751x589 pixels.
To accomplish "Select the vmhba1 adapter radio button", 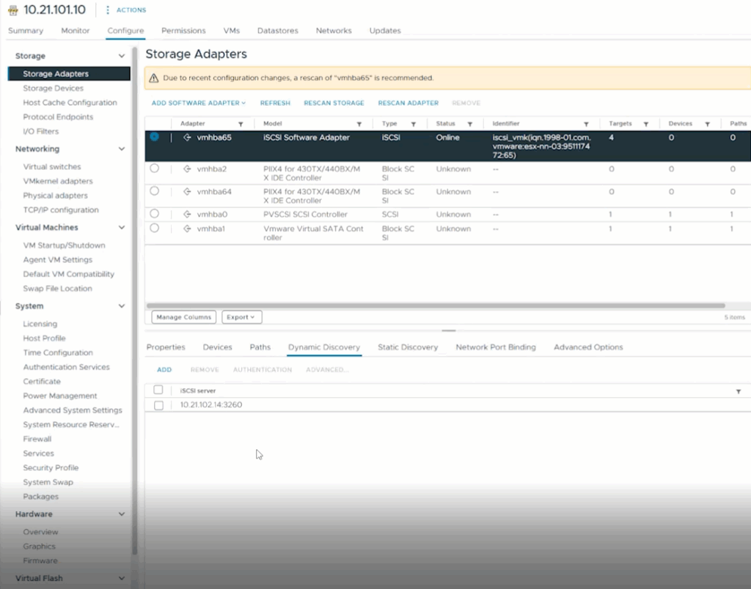I will (x=154, y=229).
